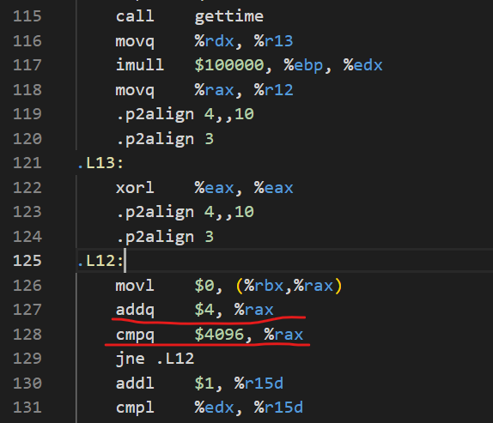Click the 'jne' instruction
The image size is (493, 423).
[x=131, y=359]
